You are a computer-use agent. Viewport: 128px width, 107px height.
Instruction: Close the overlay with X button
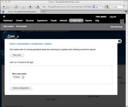click(119, 41)
